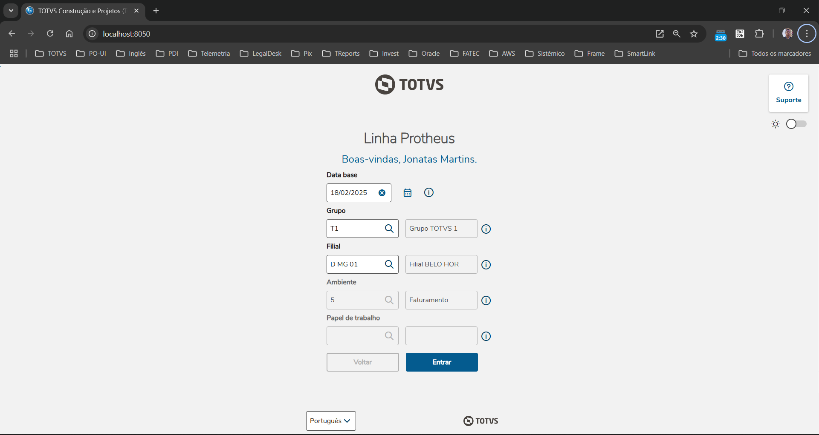Toggle the dark theme switch
819x435 pixels.
coord(796,124)
